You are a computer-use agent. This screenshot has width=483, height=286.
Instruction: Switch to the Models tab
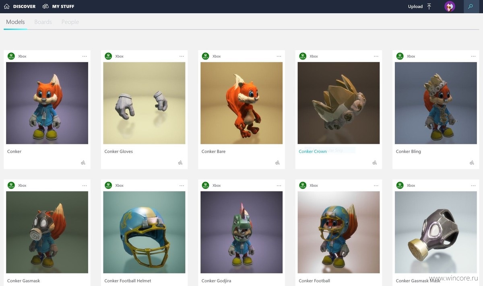[x=15, y=22]
